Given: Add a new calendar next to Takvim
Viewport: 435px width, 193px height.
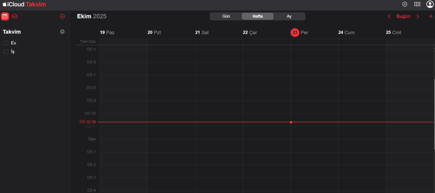Looking at the screenshot, I should pyautogui.click(x=62, y=32).
